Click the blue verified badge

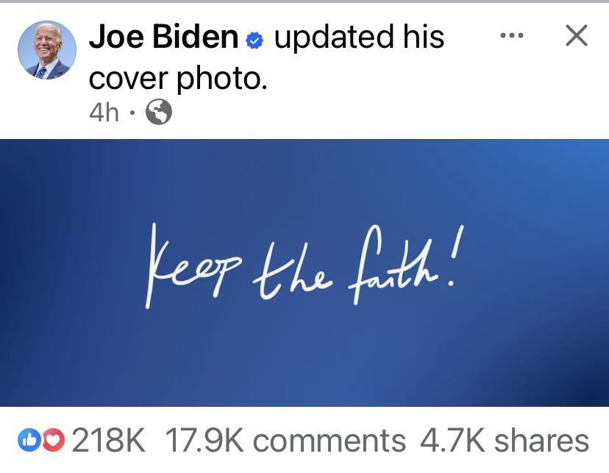pos(254,40)
